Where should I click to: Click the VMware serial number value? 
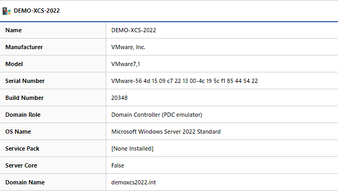[184, 81]
